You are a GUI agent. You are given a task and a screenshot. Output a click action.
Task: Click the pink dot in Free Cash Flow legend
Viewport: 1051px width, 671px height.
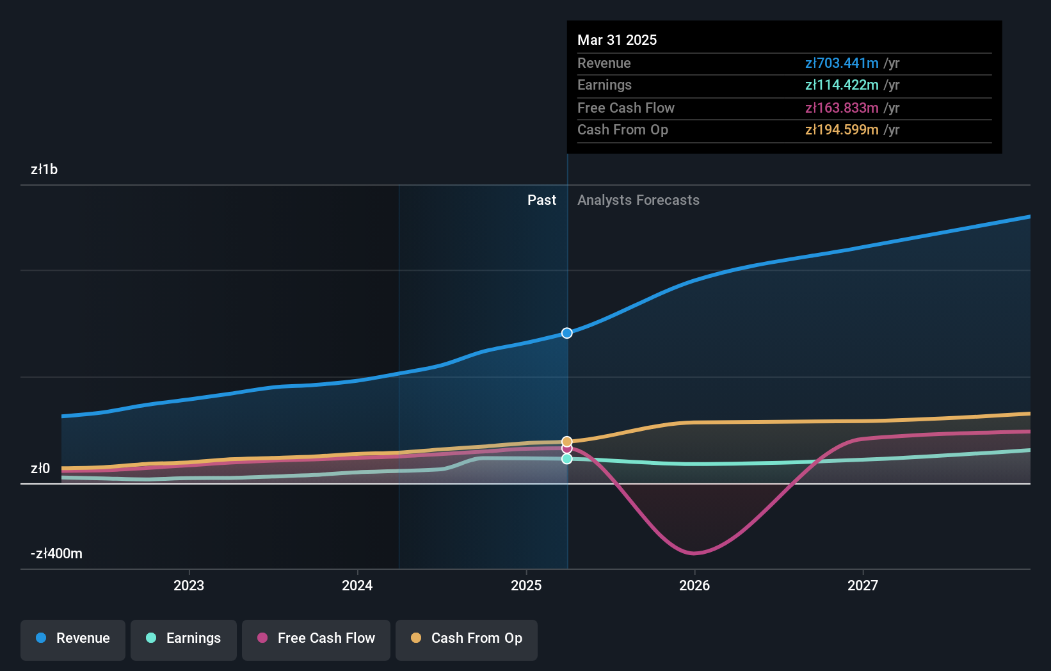click(262, 638)
